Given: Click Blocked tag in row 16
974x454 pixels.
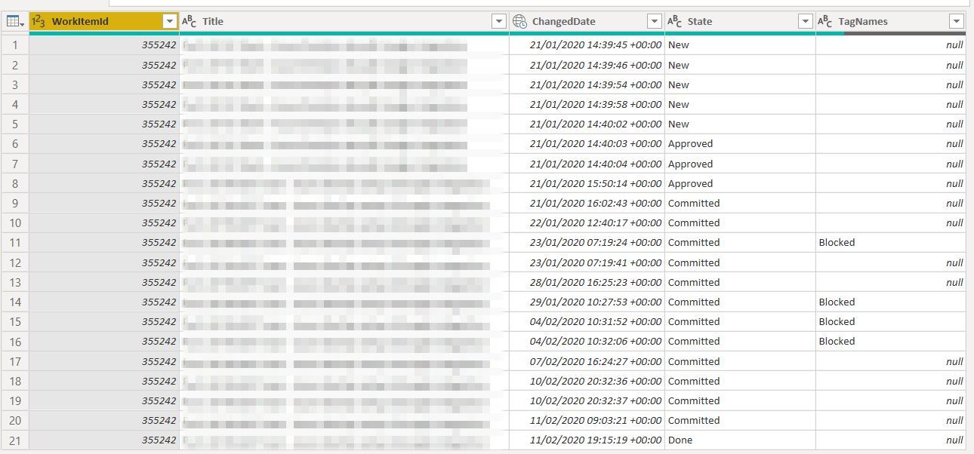Looking at the screenshot, I should click(891, 342).
